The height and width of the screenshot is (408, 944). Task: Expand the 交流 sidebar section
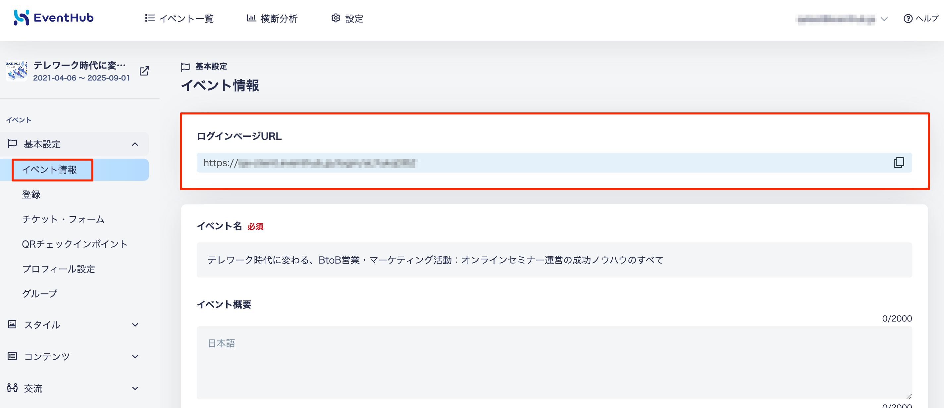(x=75, y=388)
